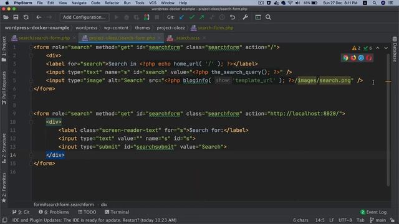The width and height of the screenshot is (399, 224).
Task: Close the _search.scss tab
Action: [x=204, y=38]
